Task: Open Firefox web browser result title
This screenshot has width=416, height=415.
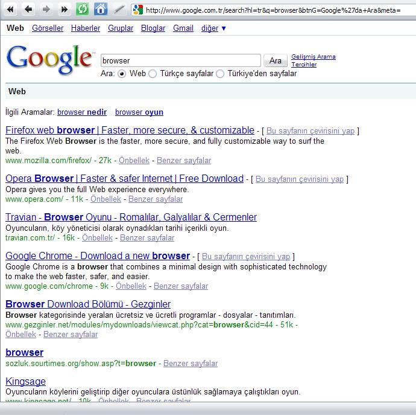Action: click(x=130, y=130)
